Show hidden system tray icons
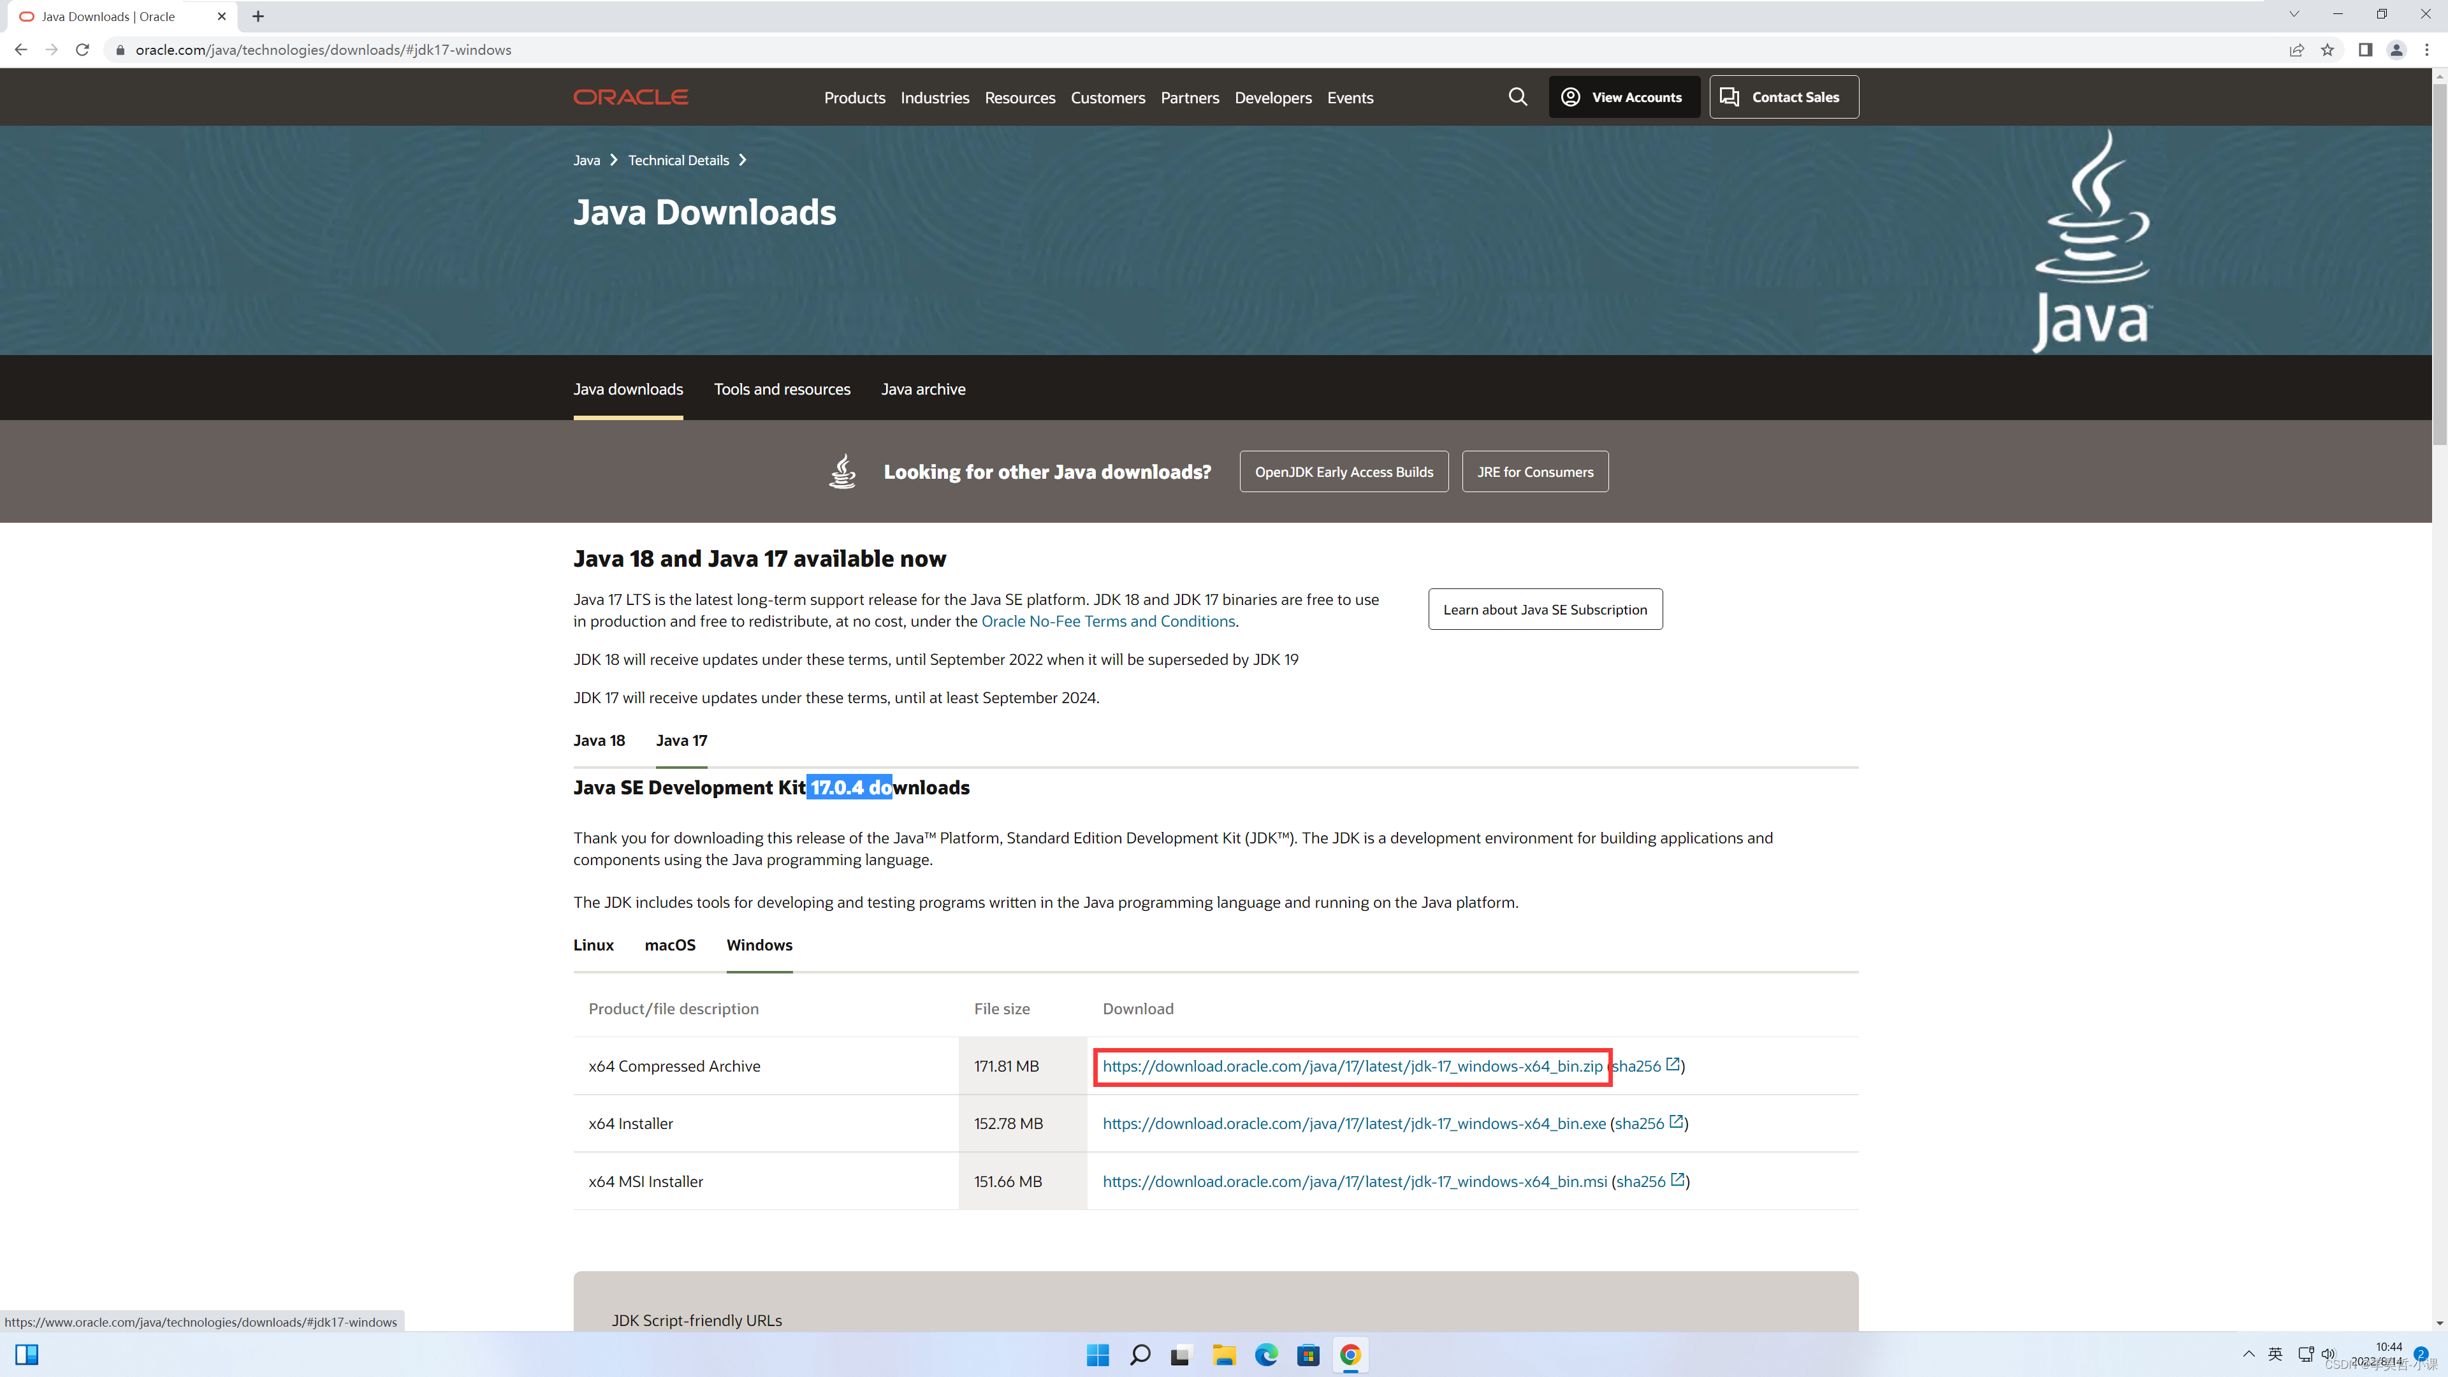Screen dimensions: 2448x1377 2248,1354
